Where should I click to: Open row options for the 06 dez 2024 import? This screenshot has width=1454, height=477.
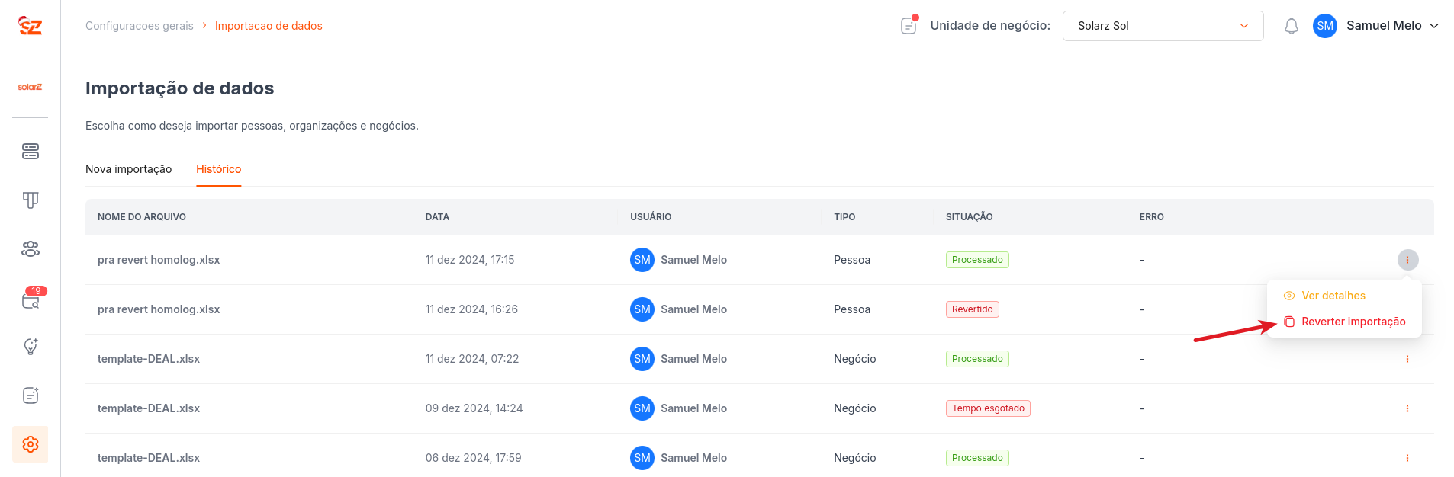(x=1407, y=458)
